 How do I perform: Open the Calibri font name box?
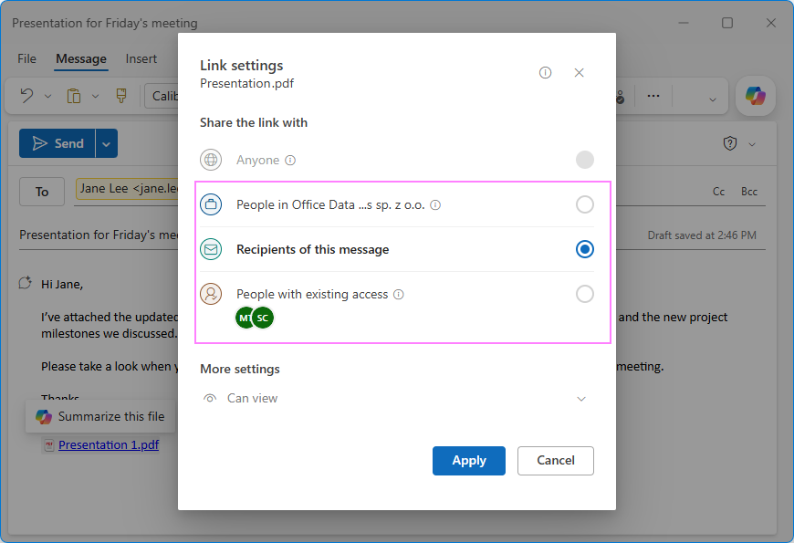(162, 96)
